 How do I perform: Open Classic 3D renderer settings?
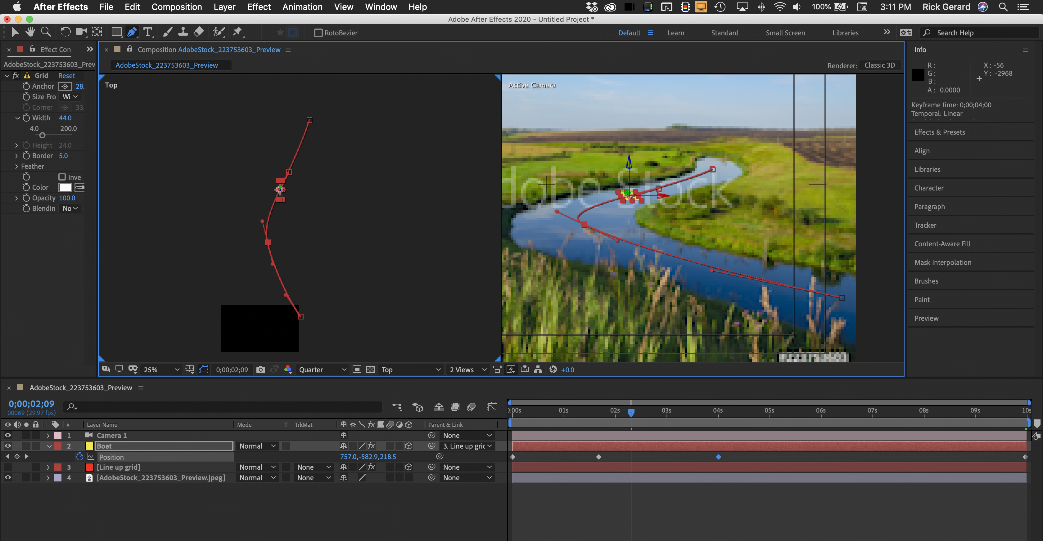879,65
